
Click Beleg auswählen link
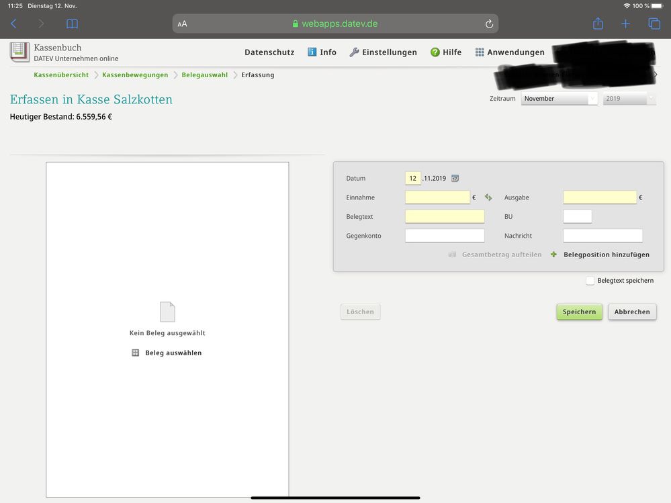173,353
